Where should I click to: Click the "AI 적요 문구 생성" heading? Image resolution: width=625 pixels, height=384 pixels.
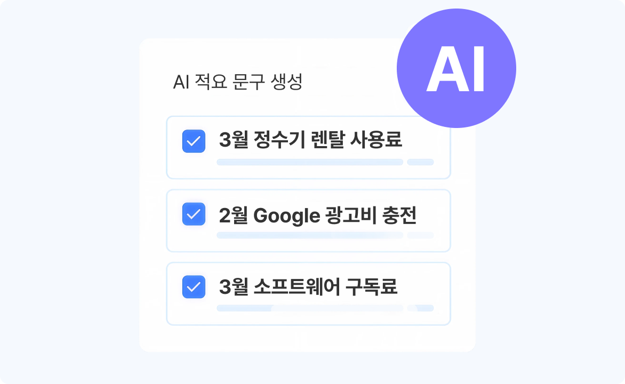click(238, 83)
